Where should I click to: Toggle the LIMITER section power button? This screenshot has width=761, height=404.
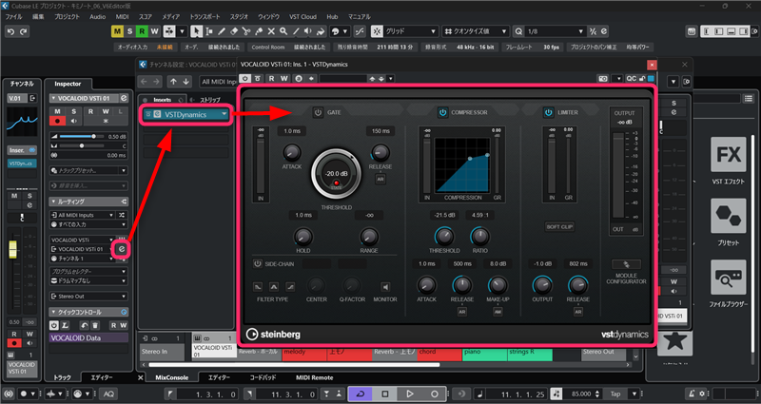point(549,112)
